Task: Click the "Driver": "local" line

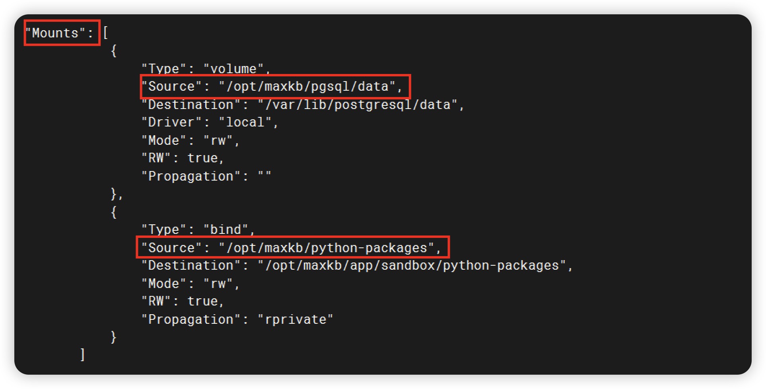Action: pos(210,122)
